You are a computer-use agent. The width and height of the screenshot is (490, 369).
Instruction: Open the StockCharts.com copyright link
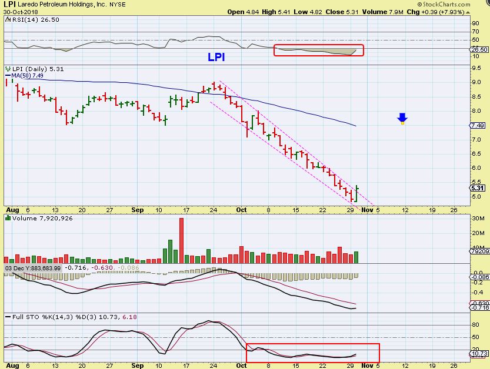[444, 4]
